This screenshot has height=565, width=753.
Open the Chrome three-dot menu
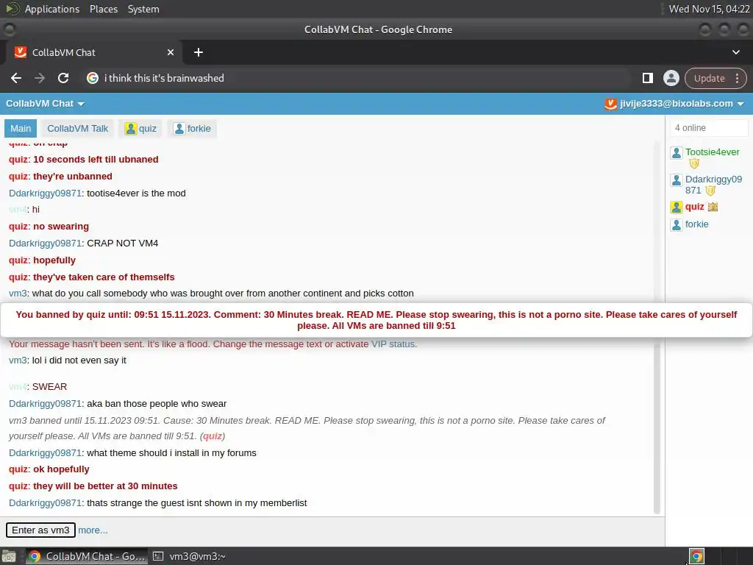click(737, 78)
